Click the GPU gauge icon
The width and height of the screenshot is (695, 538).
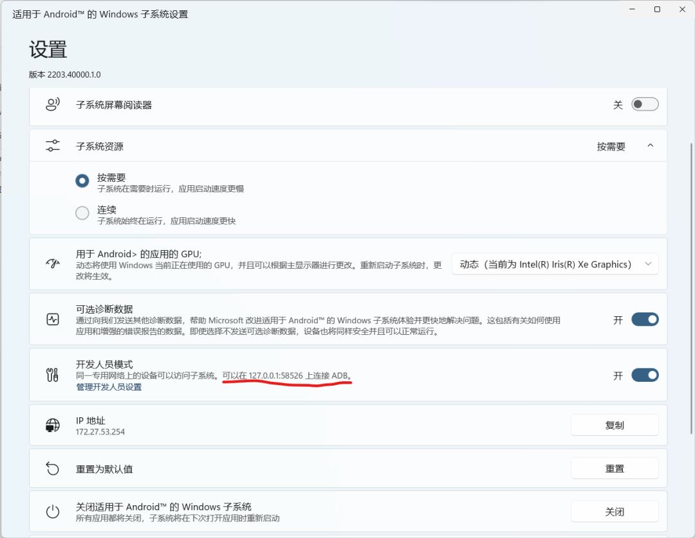53,264
